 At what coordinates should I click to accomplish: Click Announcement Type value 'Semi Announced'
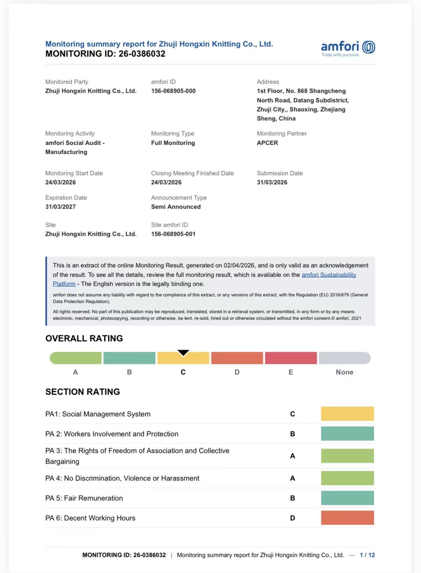tap(176, 207)
